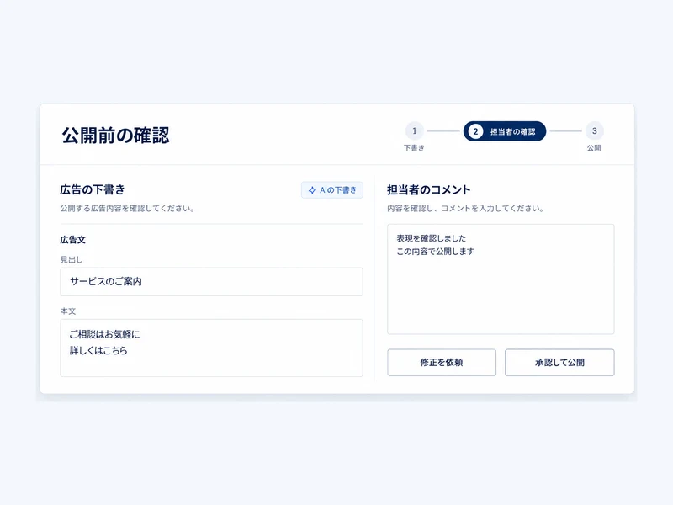The width and height of the screenshot is (673, 505).
Task: Click the AIの下書き badge label text
Action: pyautogui.click(x=338, y=190)
